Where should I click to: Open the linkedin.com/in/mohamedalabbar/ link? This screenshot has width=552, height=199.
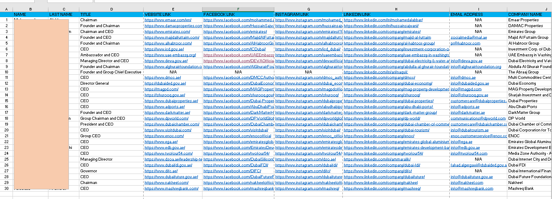383,20
